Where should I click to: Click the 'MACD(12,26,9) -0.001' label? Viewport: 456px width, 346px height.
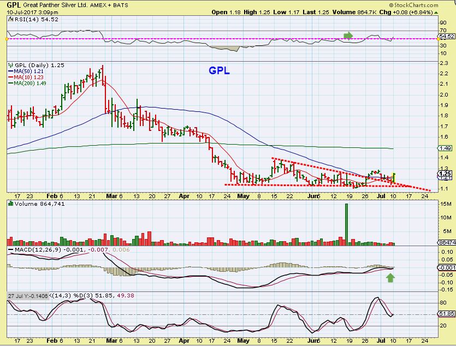coord(50,249)
